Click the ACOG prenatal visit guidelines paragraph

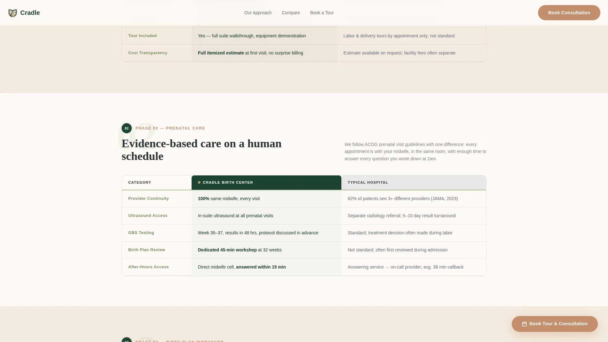coord(415,151)
